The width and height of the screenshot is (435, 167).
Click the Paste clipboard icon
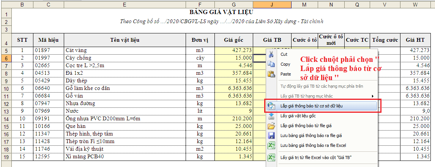(x=271, y=74)
